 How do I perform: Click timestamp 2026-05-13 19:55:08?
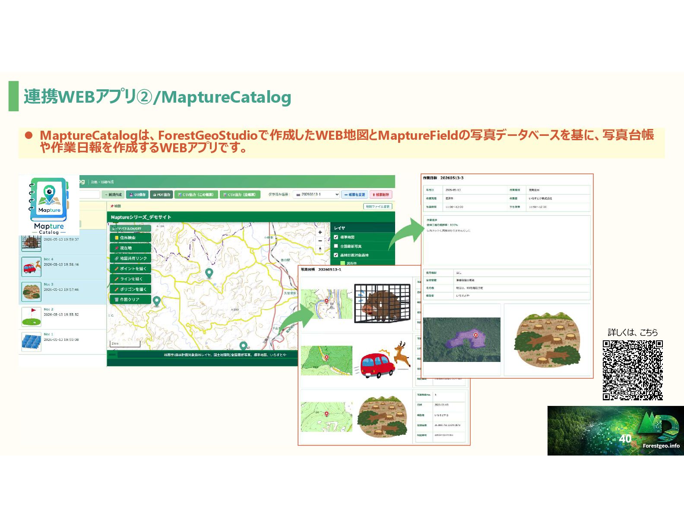click(x=61, y=339)
